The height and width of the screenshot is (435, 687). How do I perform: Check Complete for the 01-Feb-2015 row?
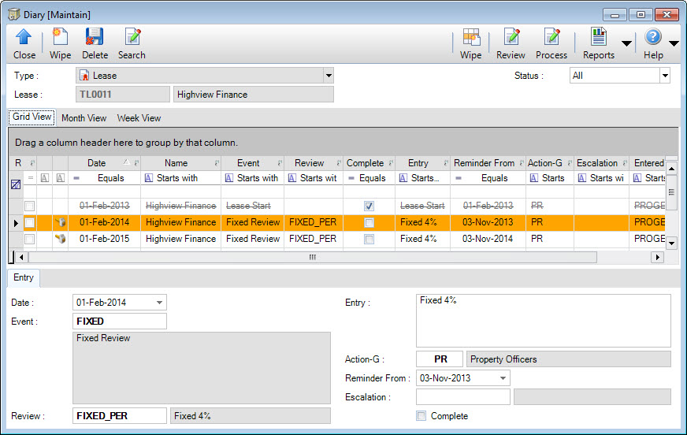coord(369,240)
